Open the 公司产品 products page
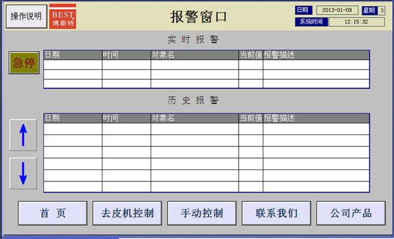Viewport: 394px width, 239px height. [x=351, y=213]
